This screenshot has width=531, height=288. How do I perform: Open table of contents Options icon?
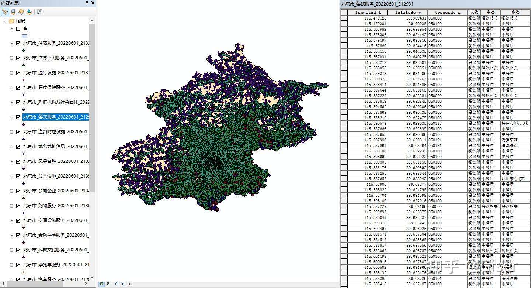(39, 12)
